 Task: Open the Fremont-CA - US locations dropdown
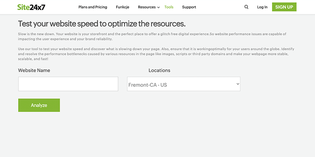pyautogui.click(x=183, y=84)
